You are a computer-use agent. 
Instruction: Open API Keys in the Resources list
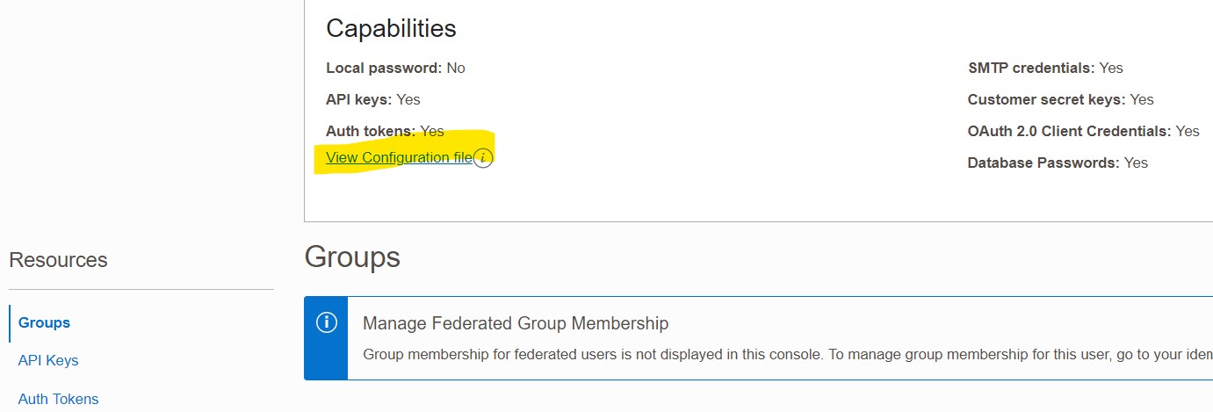point(48,360)
